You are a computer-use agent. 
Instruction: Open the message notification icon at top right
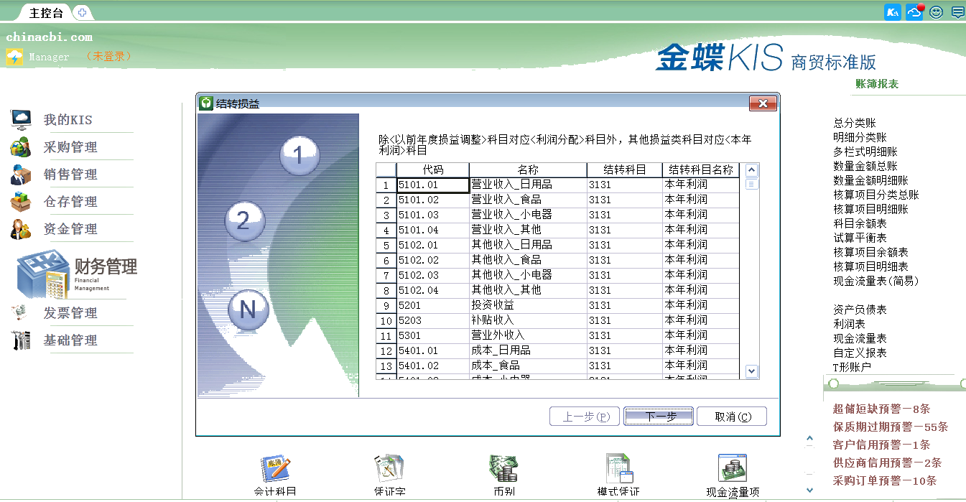click(x=957, y=12)
